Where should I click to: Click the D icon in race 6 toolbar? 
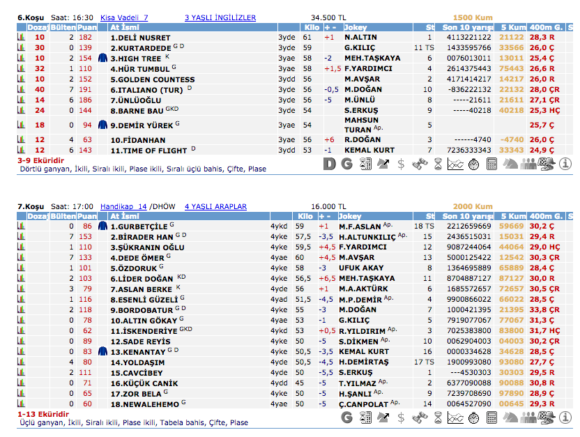pos(330,164)
